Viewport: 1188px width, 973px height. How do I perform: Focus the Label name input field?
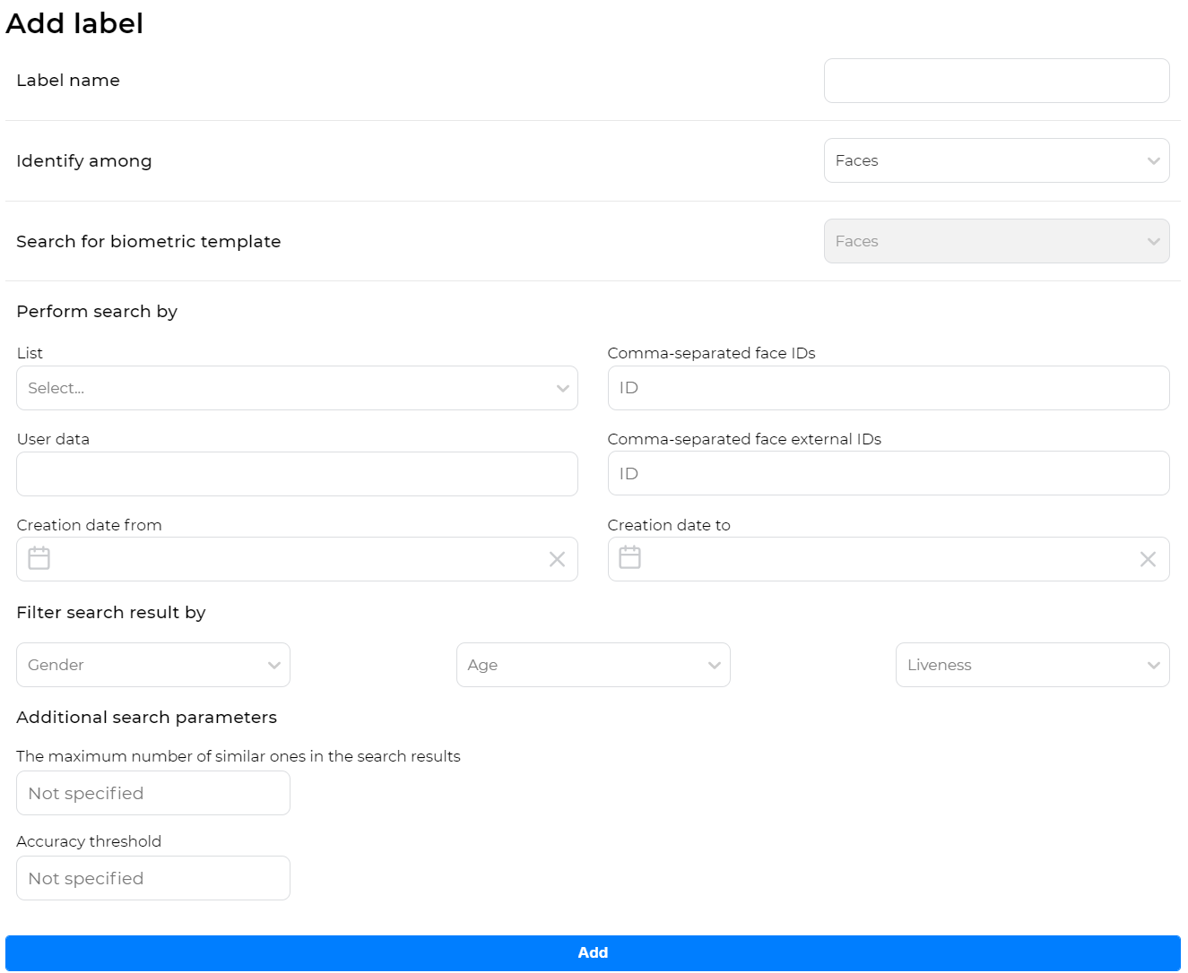pos(996,80)
